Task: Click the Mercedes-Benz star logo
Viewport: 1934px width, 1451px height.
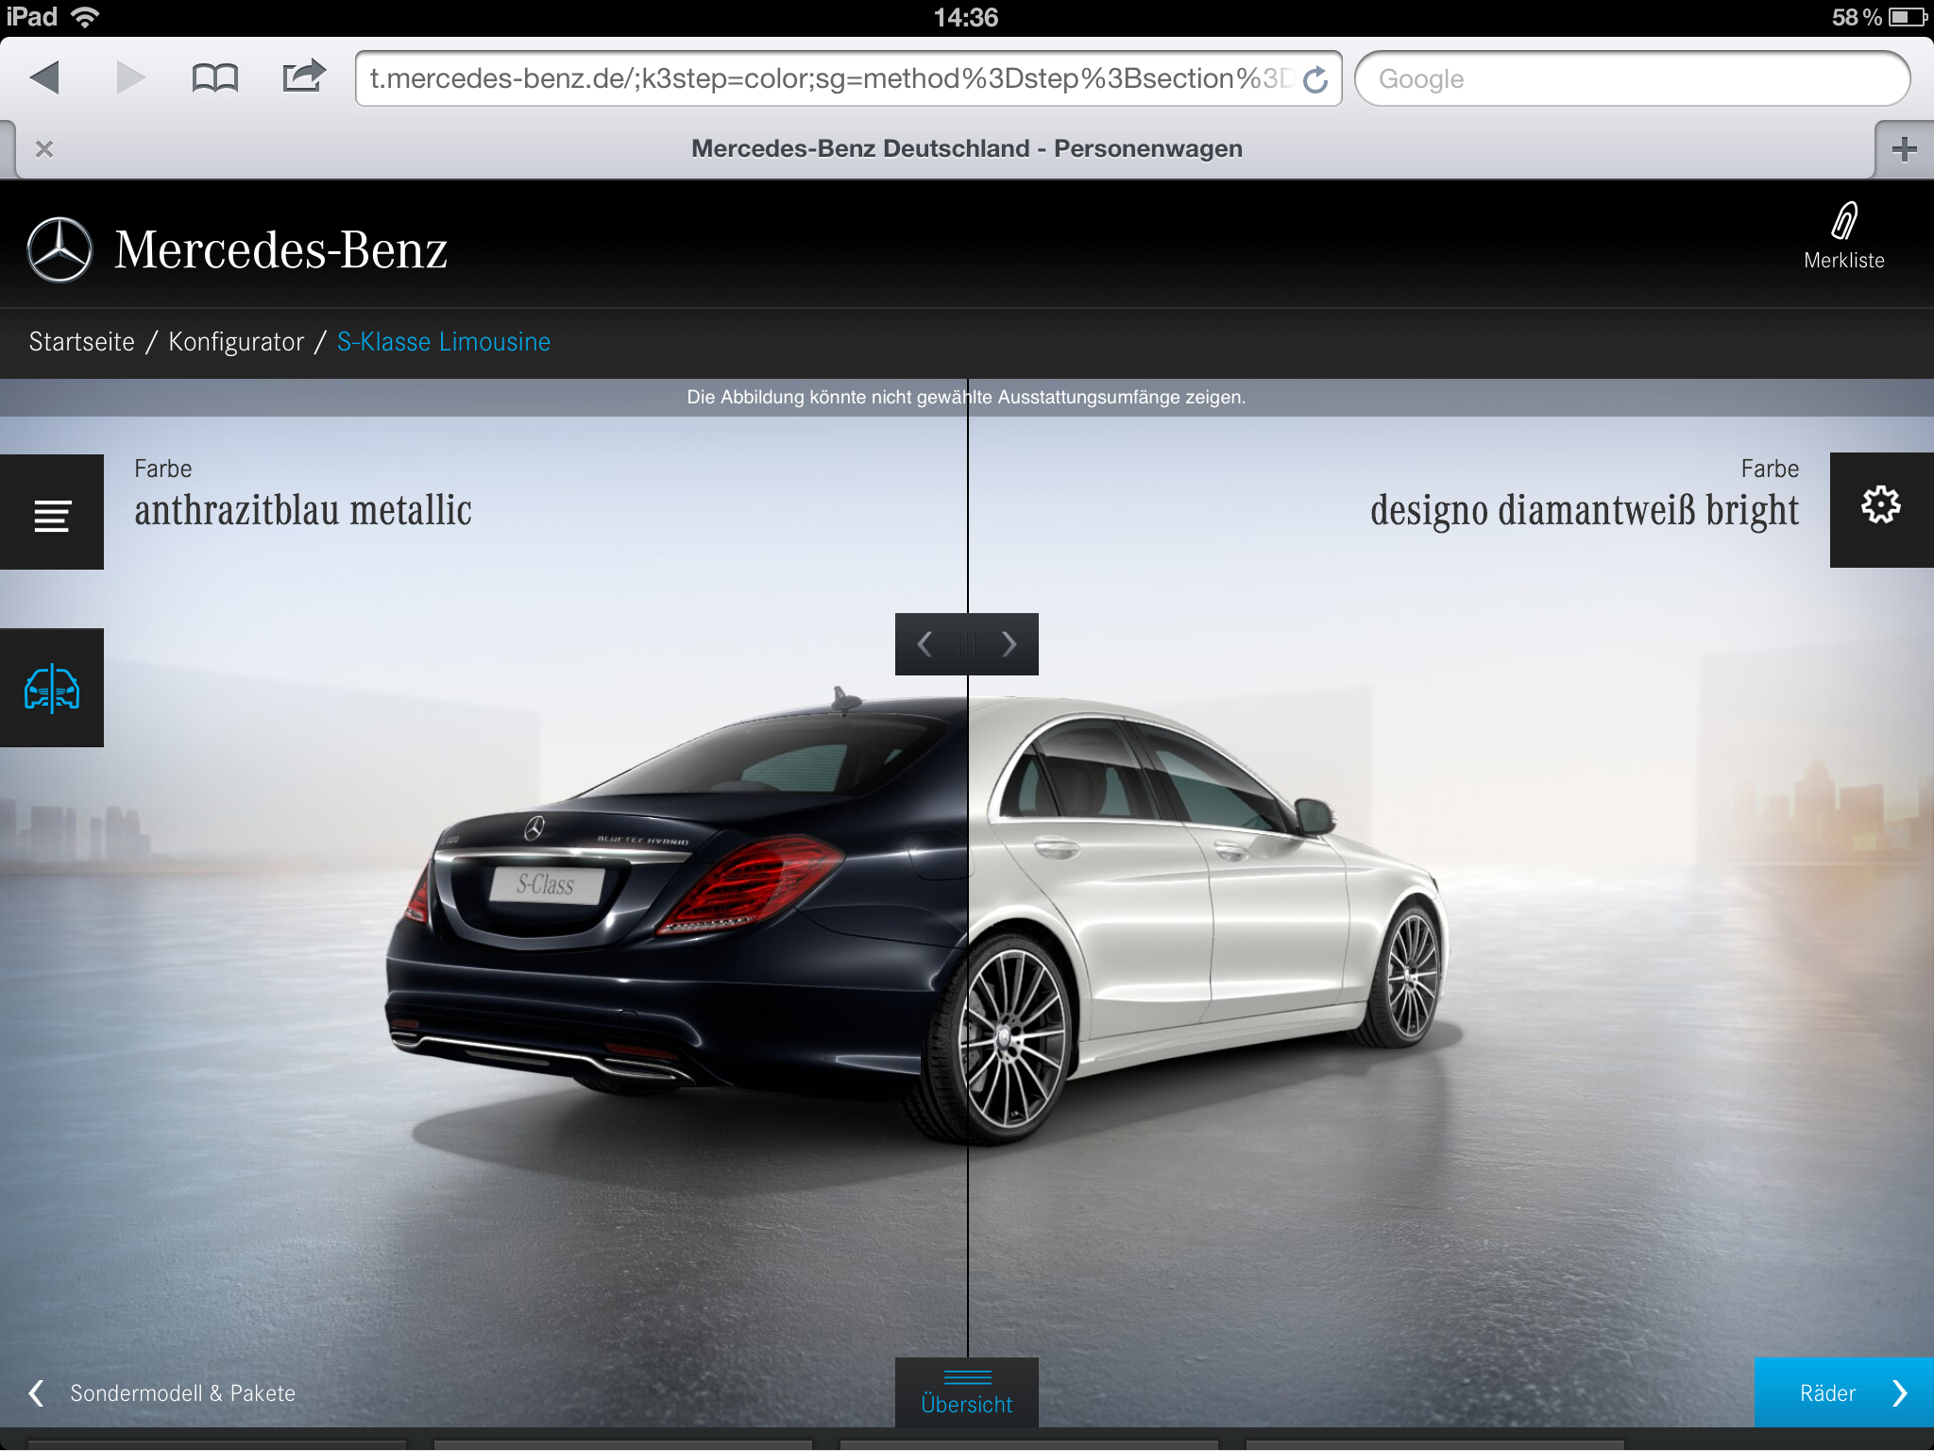Action: tap(59, 250)
